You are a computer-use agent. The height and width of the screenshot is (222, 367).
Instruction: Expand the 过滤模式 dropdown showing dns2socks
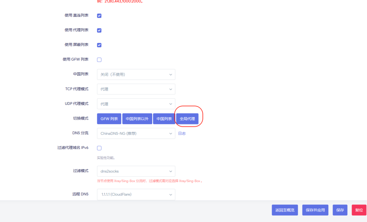click(136, 171)
